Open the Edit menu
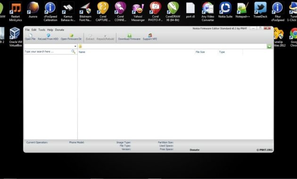Screen dimensions: 297x179 (34, 30)
